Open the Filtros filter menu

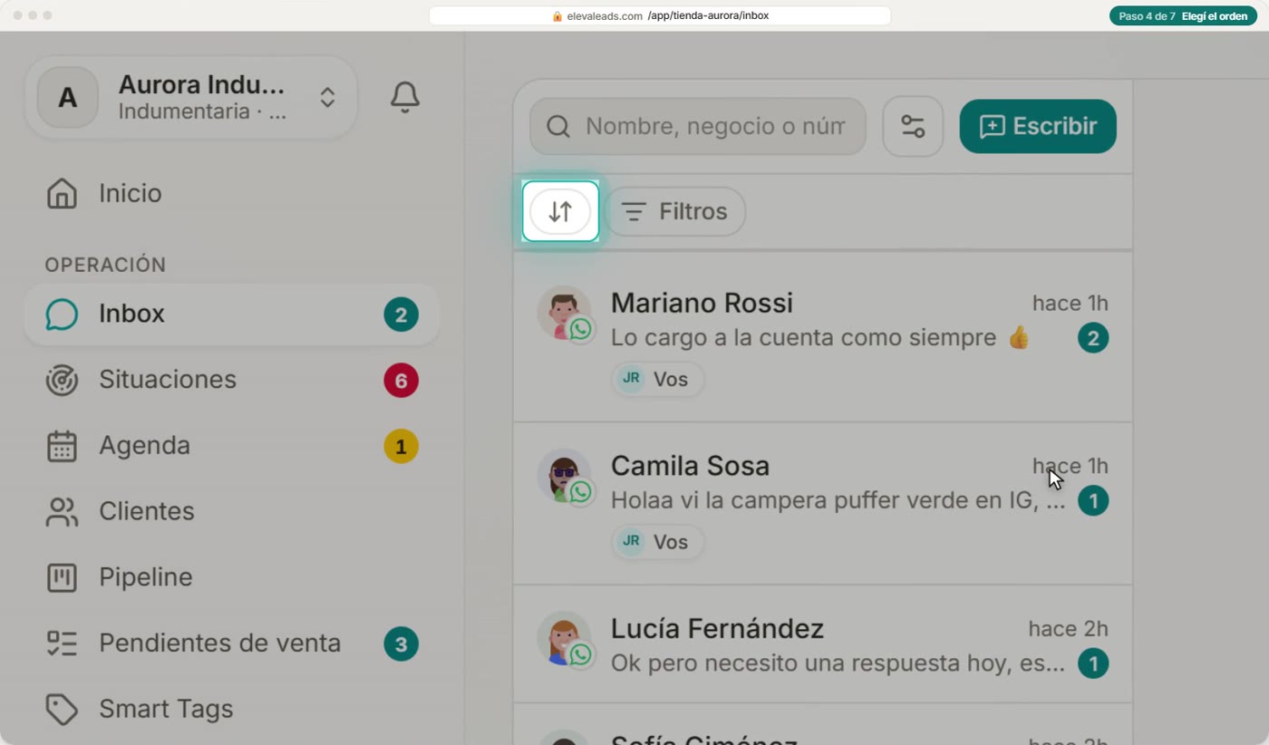click(675, 211)
